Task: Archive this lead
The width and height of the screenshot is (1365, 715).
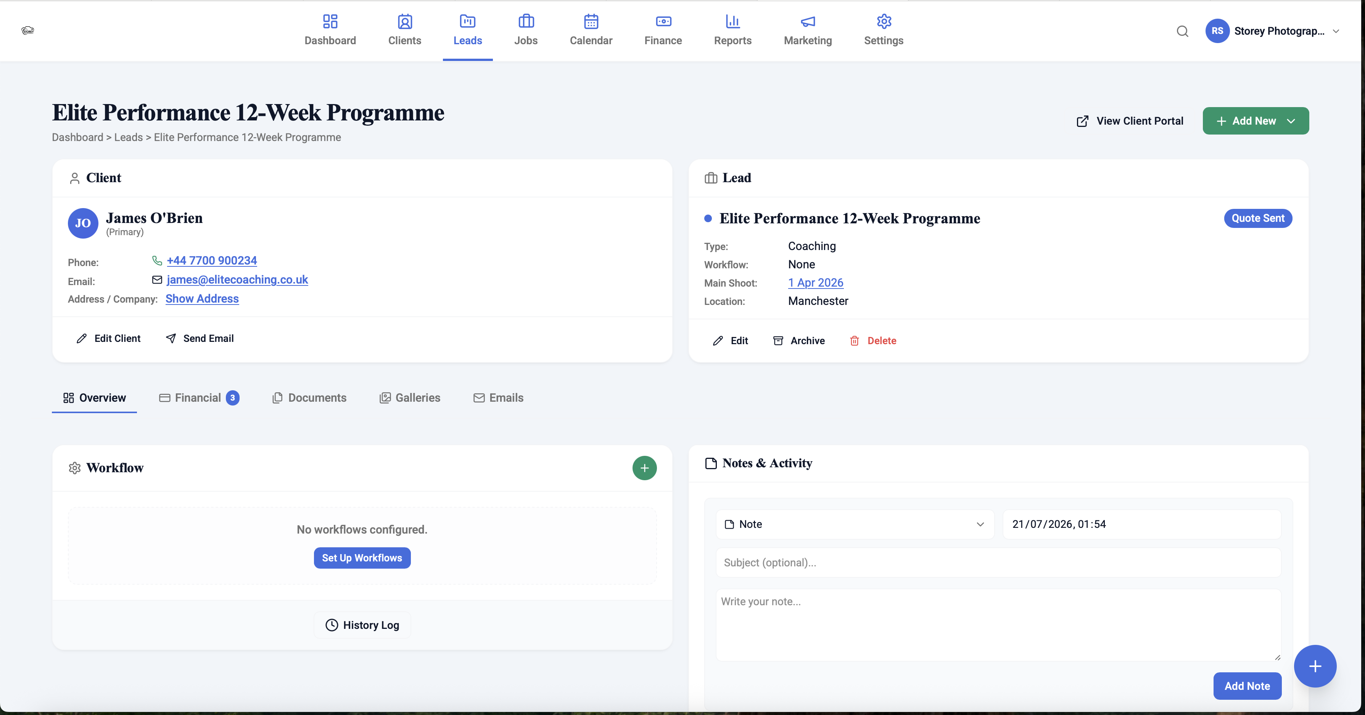Action: tap(798, 341)
